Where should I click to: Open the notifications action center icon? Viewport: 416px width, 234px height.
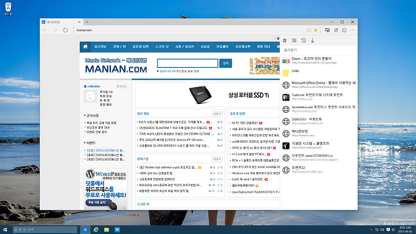[x=388, y=229]
